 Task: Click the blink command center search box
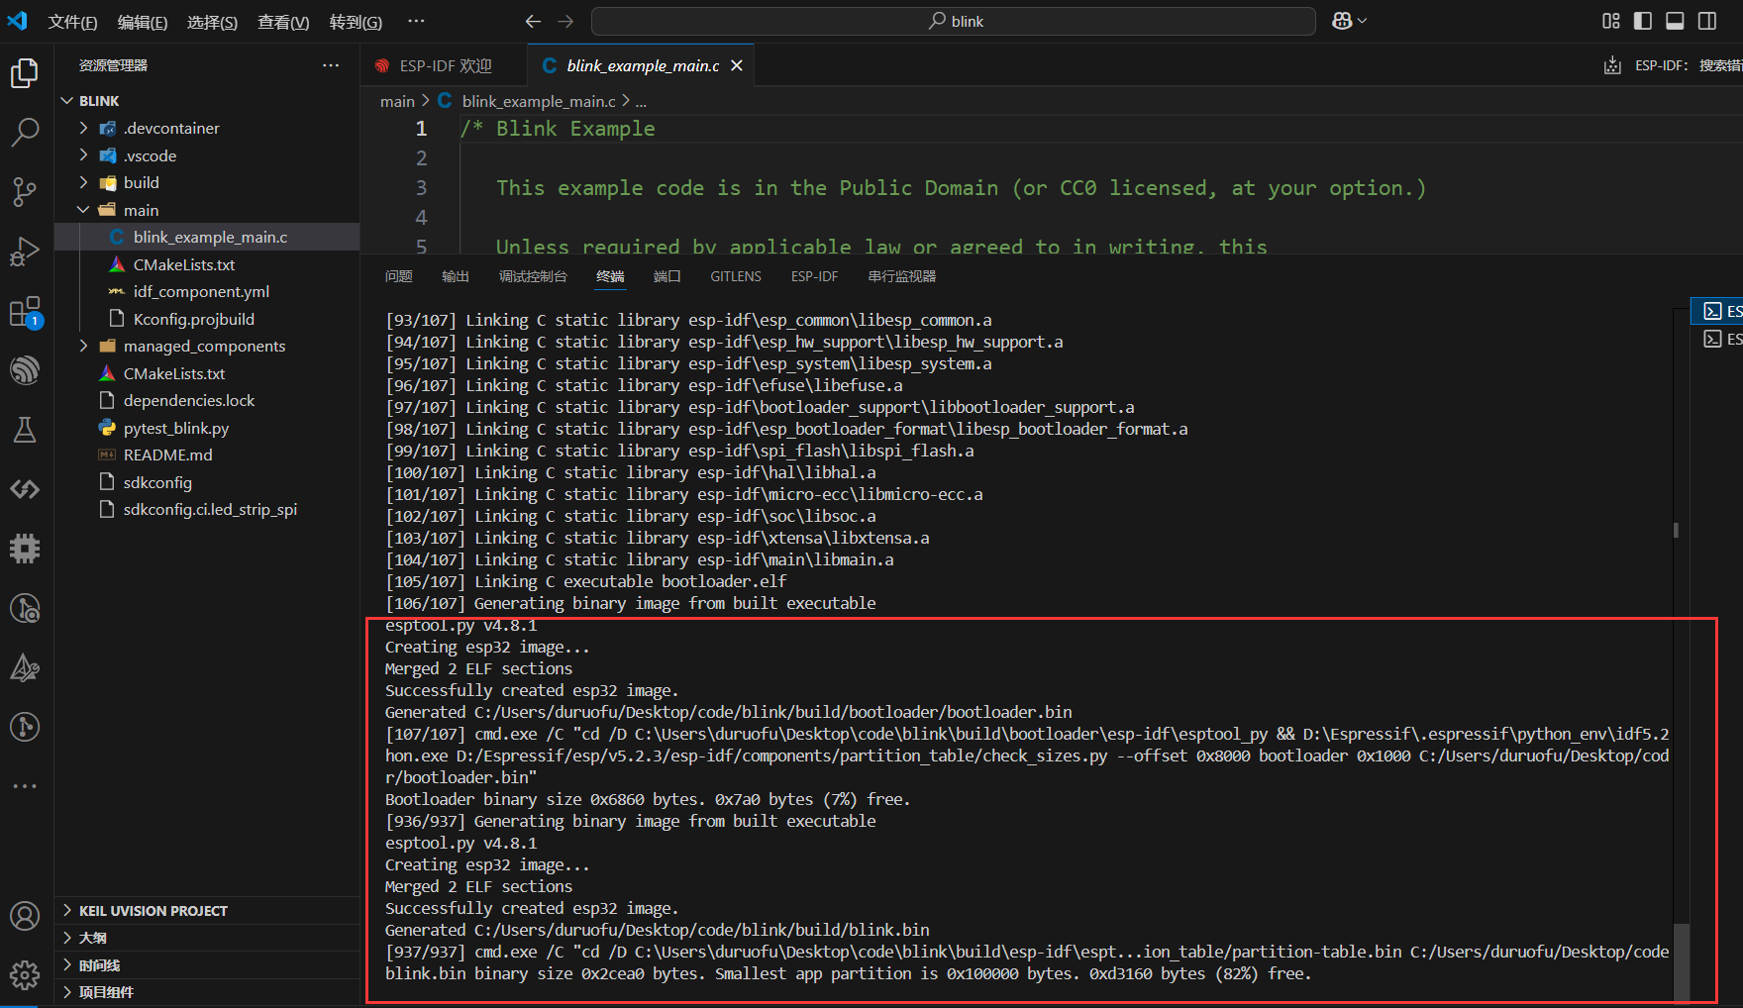[953, 21]
